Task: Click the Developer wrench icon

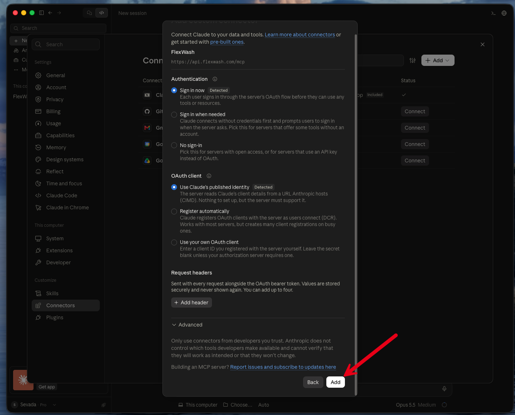Action: tap(38, 262)
